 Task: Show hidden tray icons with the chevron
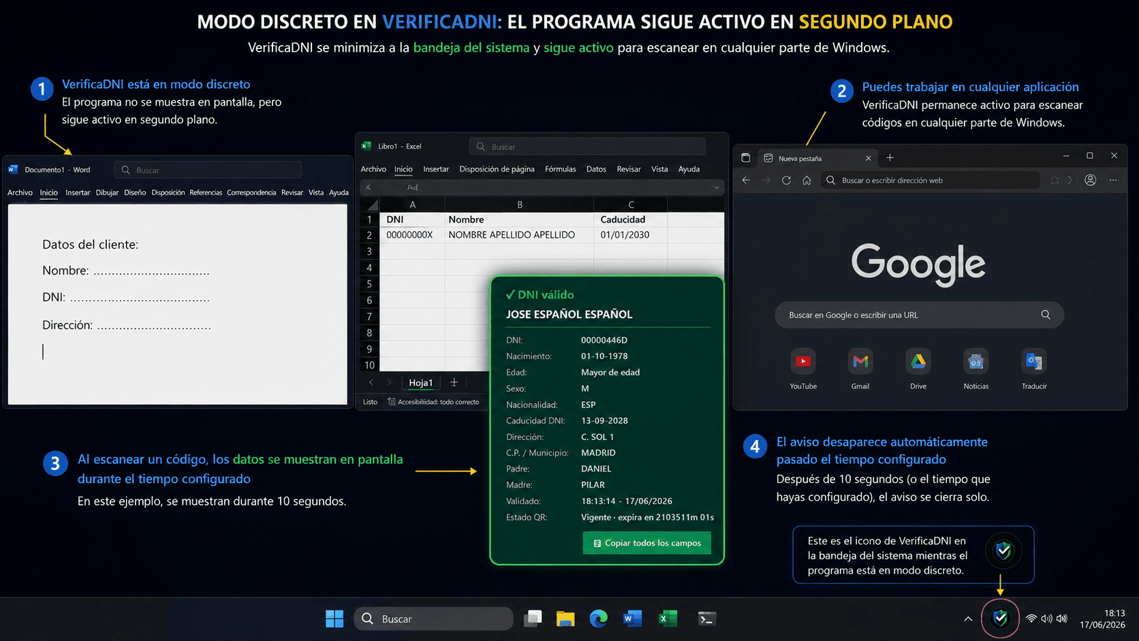click(968, 619)
